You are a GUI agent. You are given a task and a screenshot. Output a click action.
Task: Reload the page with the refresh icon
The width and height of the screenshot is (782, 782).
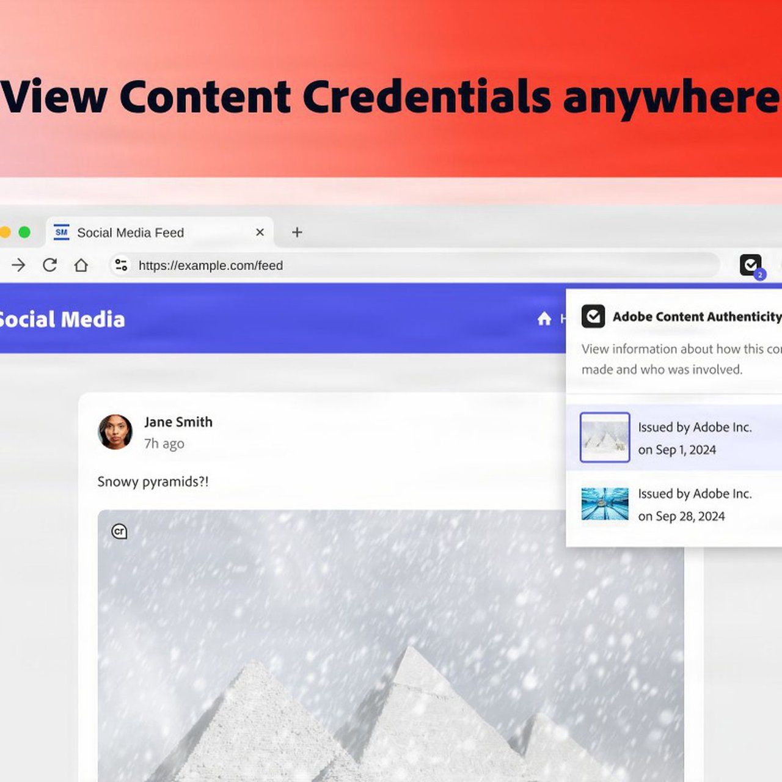(49, 265)
